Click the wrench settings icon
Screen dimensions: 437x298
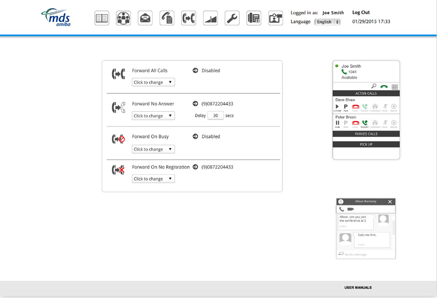pyautogui.click(x=232, y=18)
